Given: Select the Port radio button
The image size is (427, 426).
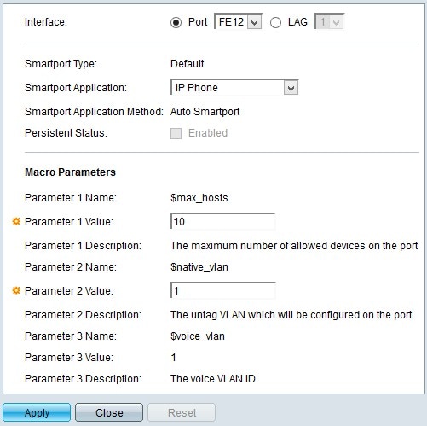Looking at the screenshot, I should [176, 22].
